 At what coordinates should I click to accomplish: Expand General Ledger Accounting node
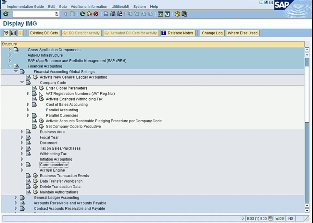(16, 197)
